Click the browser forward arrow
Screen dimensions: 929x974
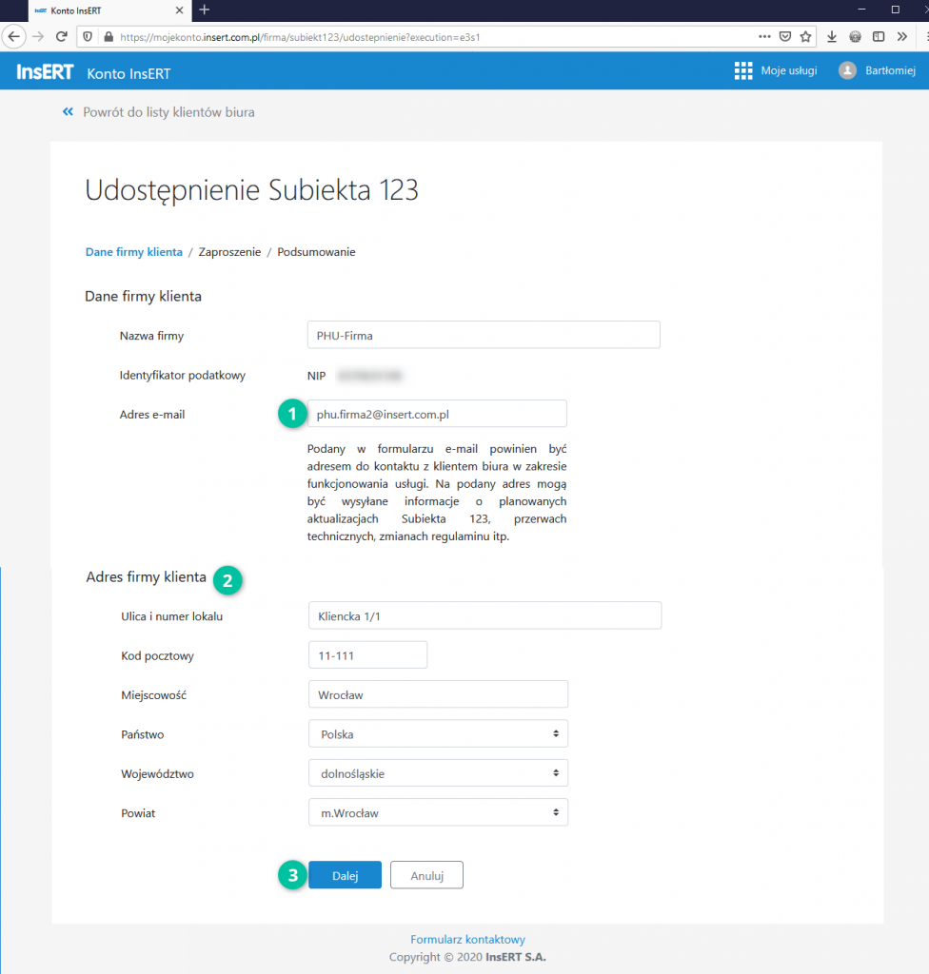pyautogui.click(x=39, y=37)
